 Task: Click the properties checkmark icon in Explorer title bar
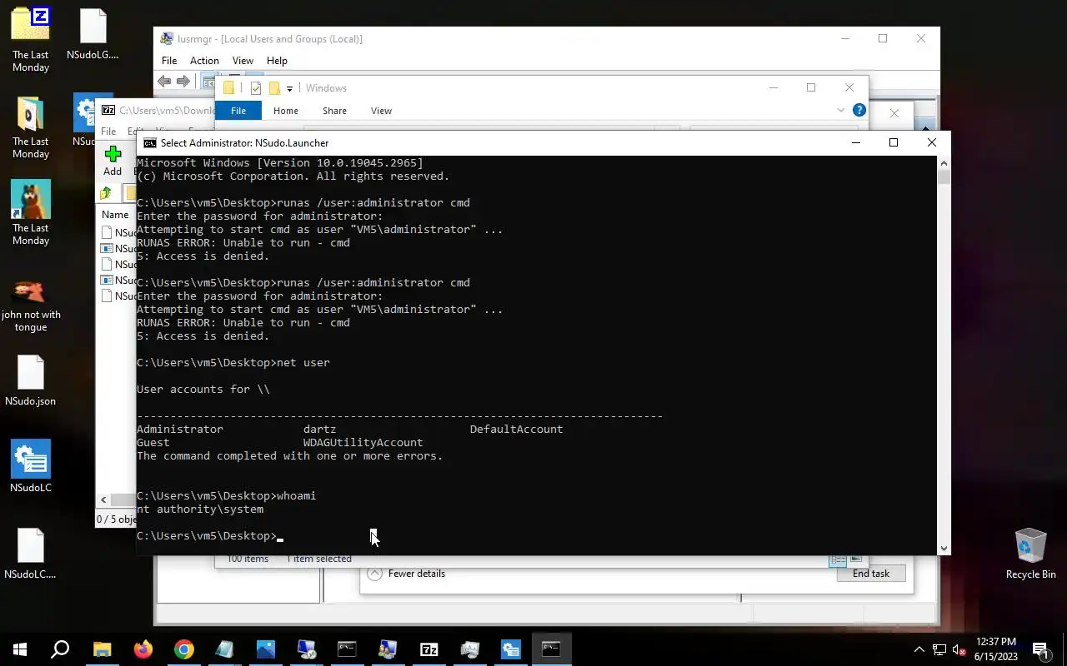tap(255, 88)
